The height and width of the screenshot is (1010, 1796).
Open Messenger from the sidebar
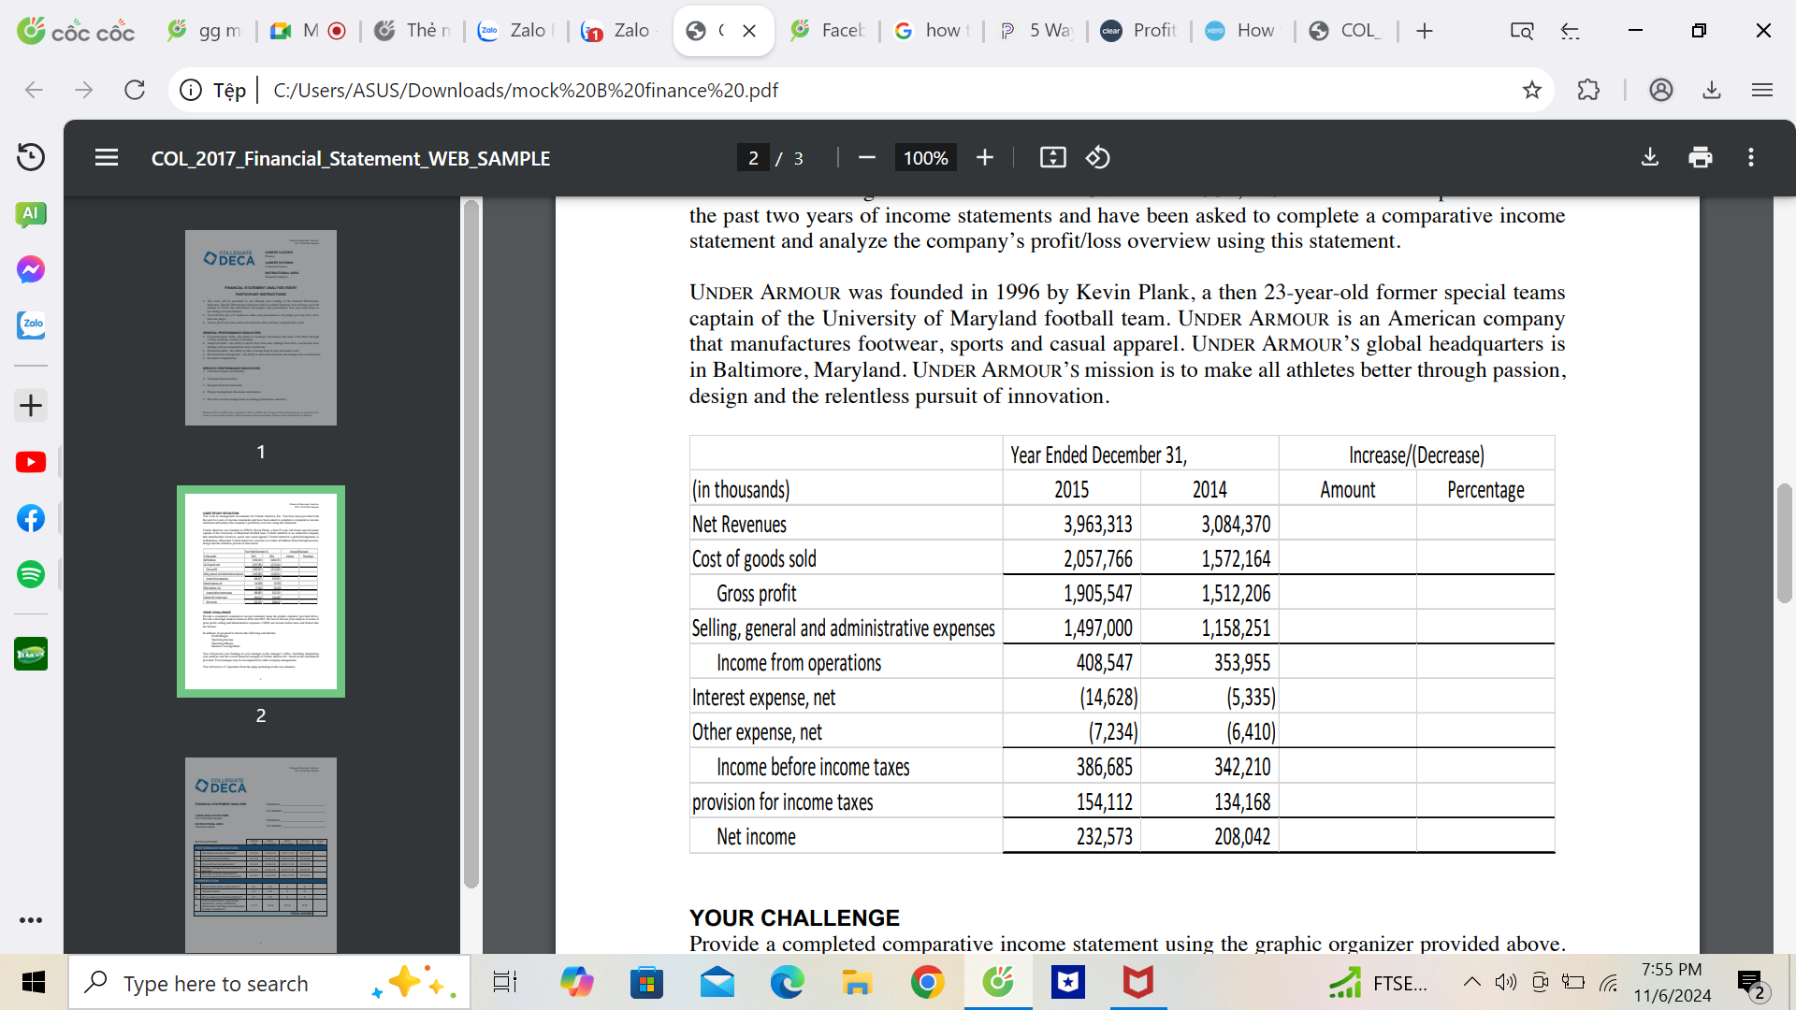[31, 270]
